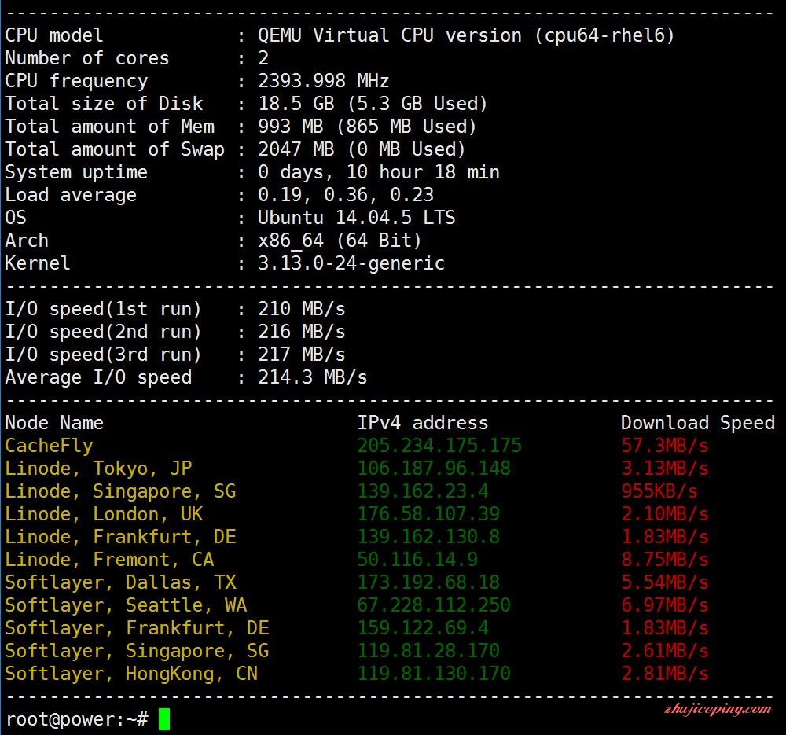The height and width of the screenshot is (735, 786).
Task: Click the green terminal cursor block
Action: pos(164,719)
